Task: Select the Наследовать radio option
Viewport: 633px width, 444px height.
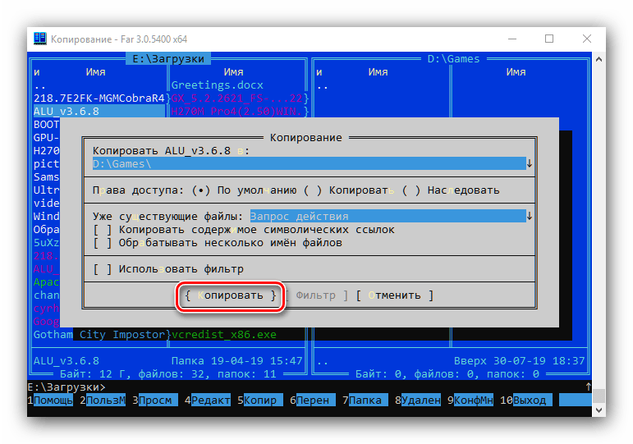Action: (451, 190)
